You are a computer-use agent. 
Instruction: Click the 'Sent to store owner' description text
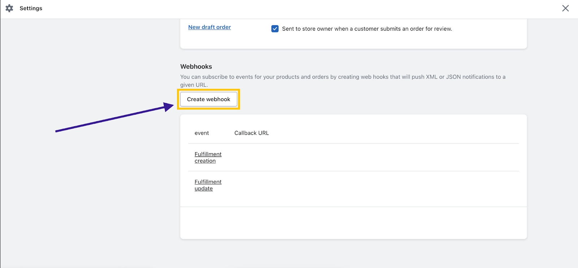click(x=367, y=29)
